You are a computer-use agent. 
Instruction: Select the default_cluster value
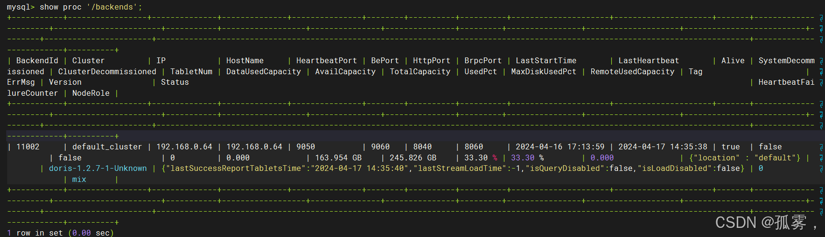click(x=107, y=147)
